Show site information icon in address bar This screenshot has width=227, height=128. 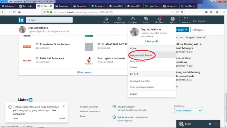[x=44, y=12]
